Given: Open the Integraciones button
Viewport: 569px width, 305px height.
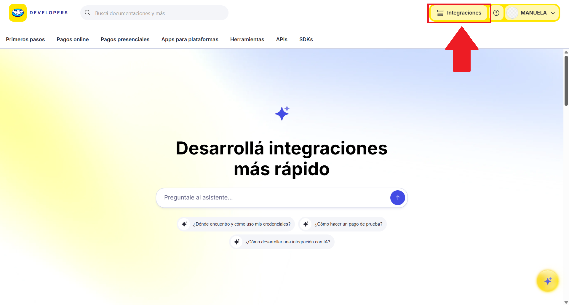Looking at the screenshot, I should click(459, 13).
